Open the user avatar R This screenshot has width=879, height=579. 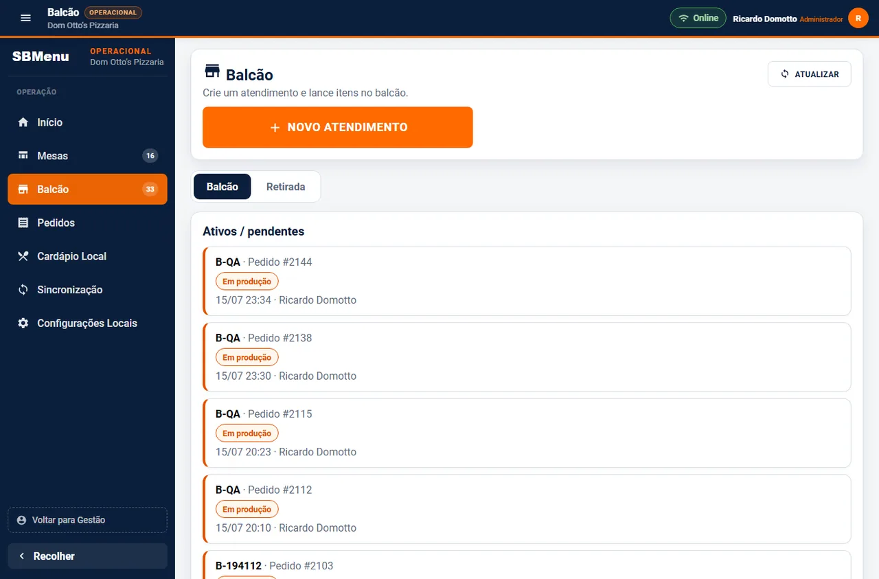tap(858, 18)
